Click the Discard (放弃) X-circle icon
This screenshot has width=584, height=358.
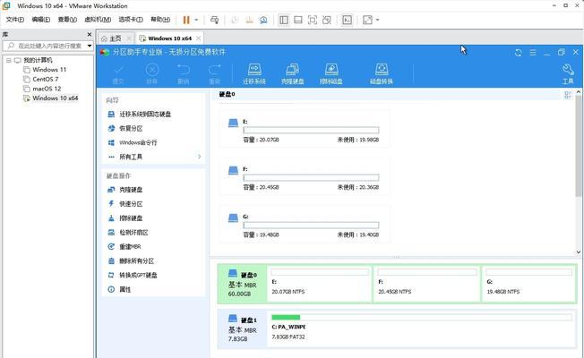[x=152, y=70]
